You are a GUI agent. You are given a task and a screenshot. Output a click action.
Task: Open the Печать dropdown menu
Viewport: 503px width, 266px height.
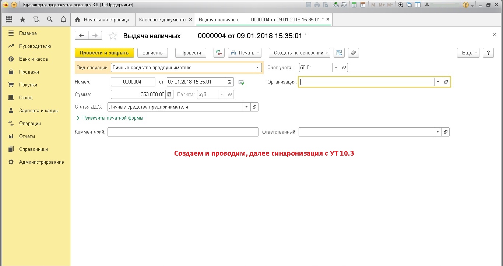tap(245, 53)
